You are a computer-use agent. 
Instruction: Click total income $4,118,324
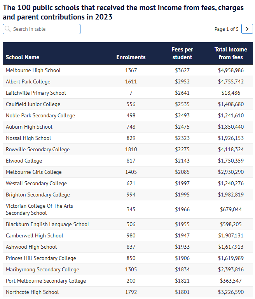tap(231, 150)
